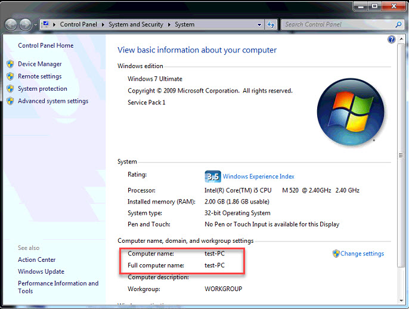Open Remote settings link

pos(39,76)
